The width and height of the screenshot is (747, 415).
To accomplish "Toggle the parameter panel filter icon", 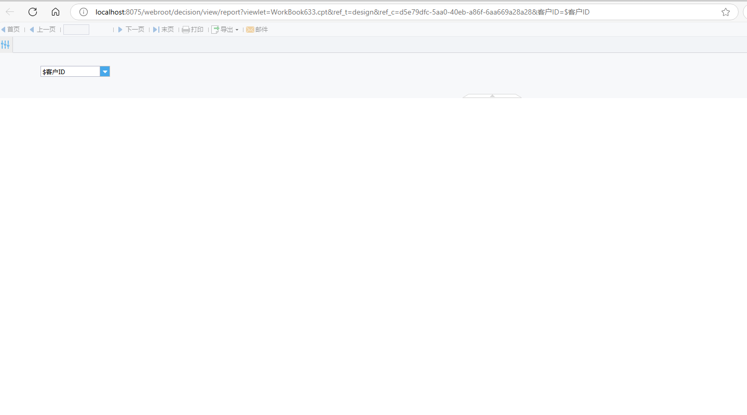I will tap(5, 45).
